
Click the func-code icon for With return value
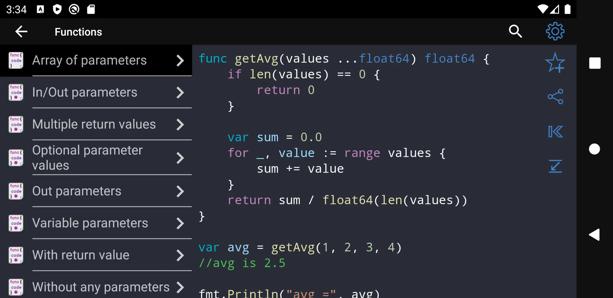click(x=16, y=255)
